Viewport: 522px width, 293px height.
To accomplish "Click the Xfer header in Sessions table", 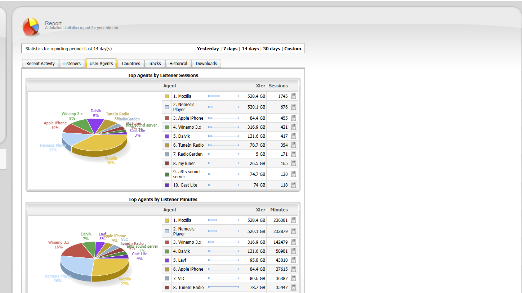I will pos(260,86).
